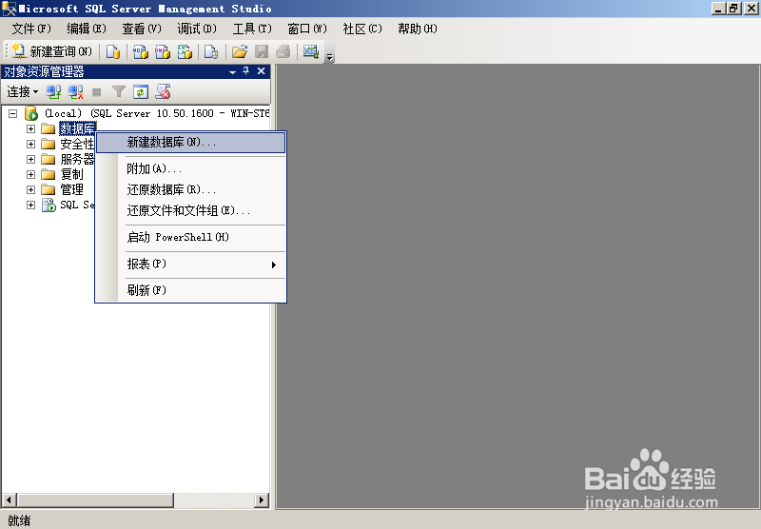Open the 调试(D) menu
Image resolution: width=761 pixels, height=529 pixels.
coord(197,29)
